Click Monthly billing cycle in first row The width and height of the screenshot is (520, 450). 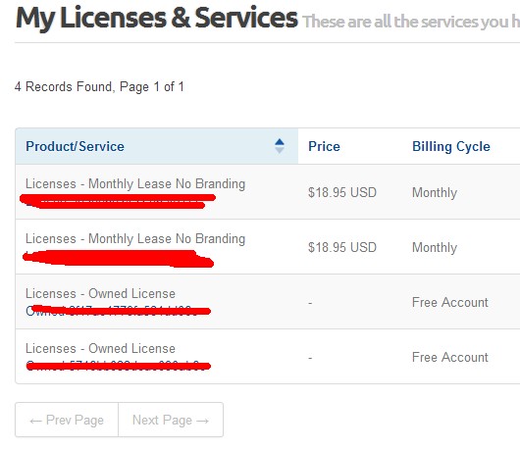(x=435, y=192)
